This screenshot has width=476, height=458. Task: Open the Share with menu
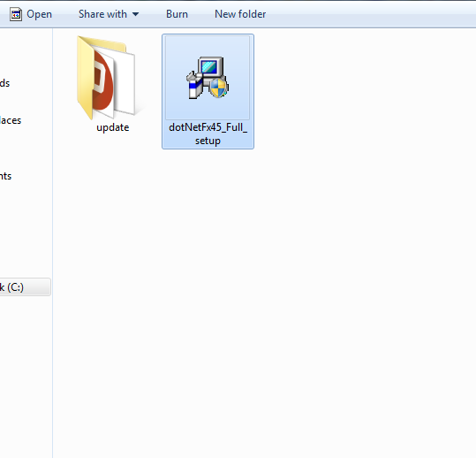coord(109,14)
